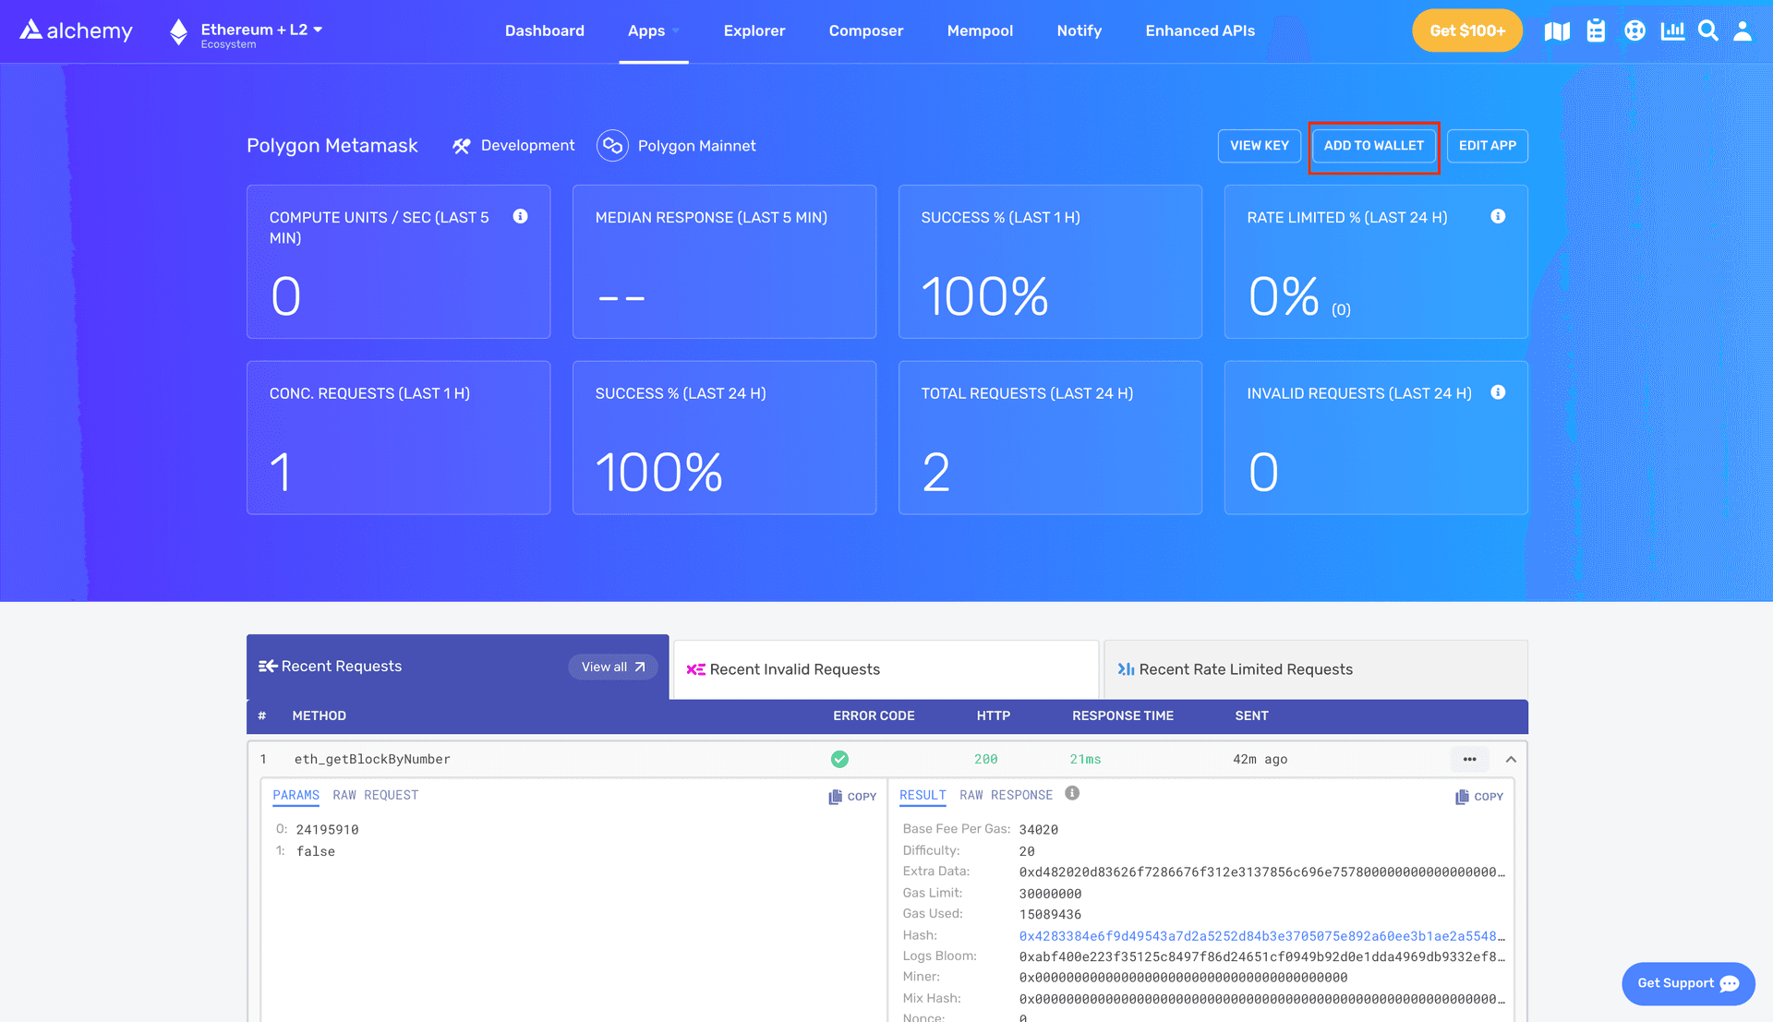
Task: Open usage stats via the bar chart icon
Action: pyautogui.click(x=1671, y=30)
